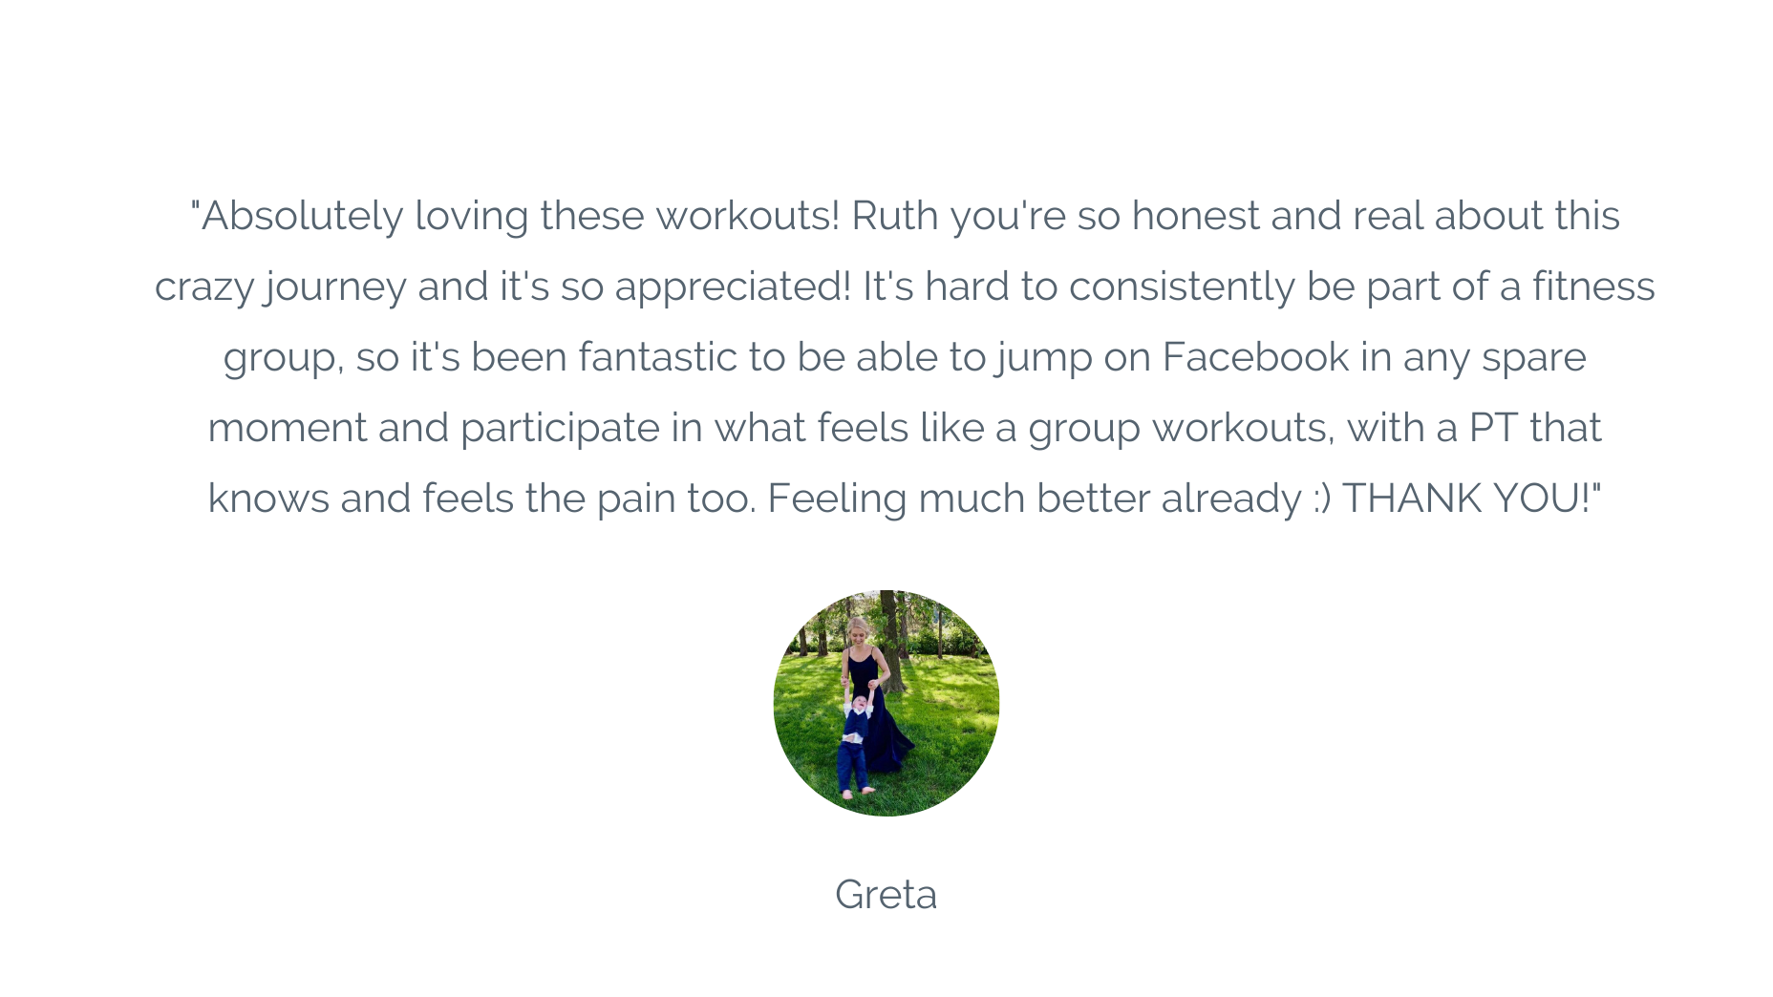Click the word consistently in the quote

pyautogui.click(x=1182, y=286)
